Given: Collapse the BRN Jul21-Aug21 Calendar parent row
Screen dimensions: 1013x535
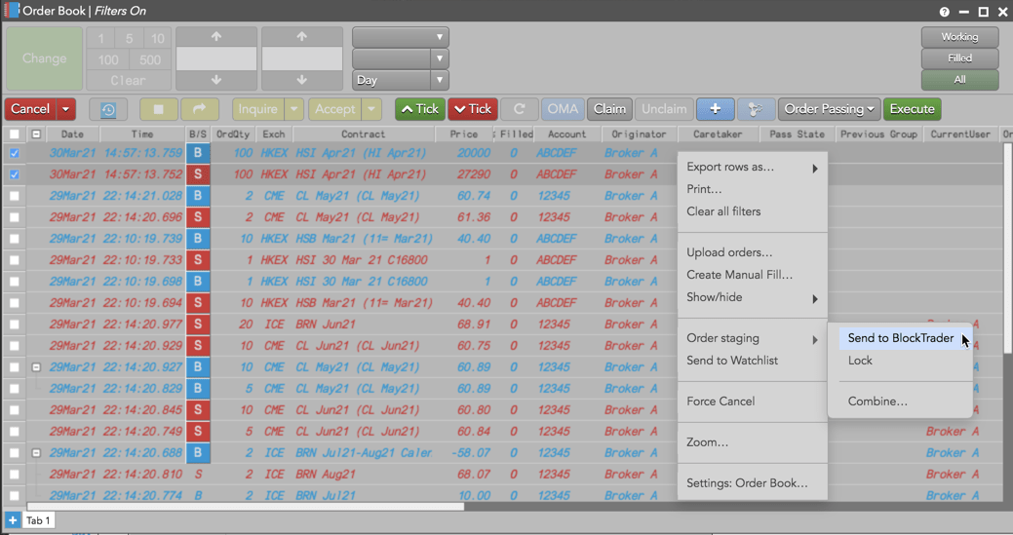Looking at the screenshot, I should coord(36,453).
